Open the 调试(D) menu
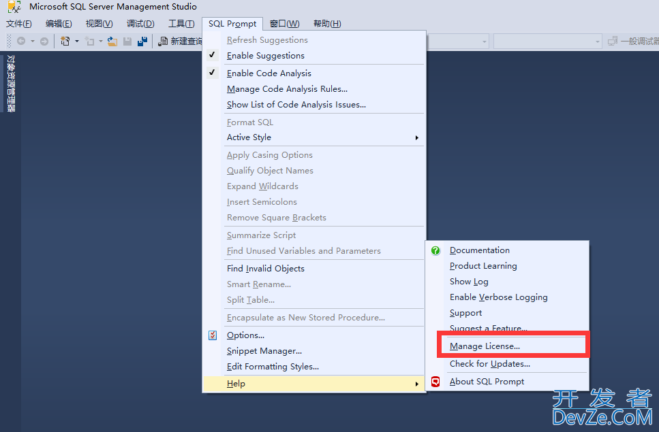Viewport: 659px width, 432px height. click(140, 24)
